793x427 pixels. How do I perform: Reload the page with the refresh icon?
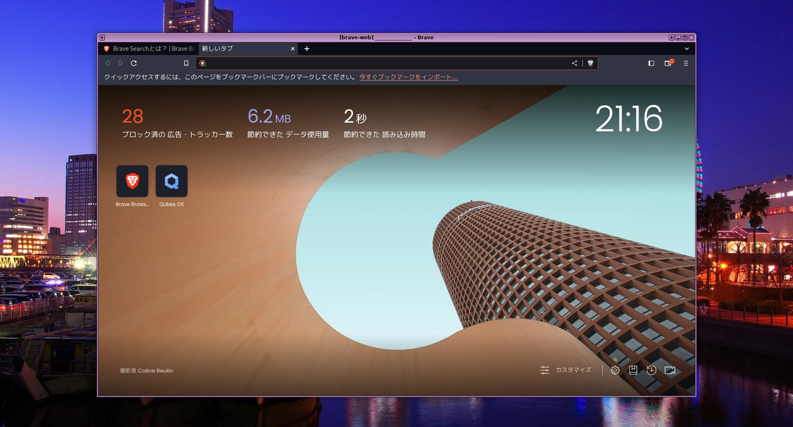pos(133,63)
